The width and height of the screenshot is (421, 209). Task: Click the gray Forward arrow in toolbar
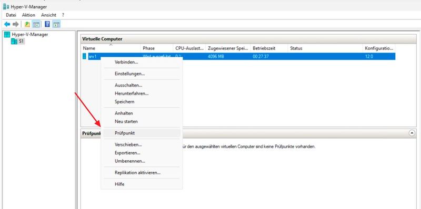coord(16,24)
